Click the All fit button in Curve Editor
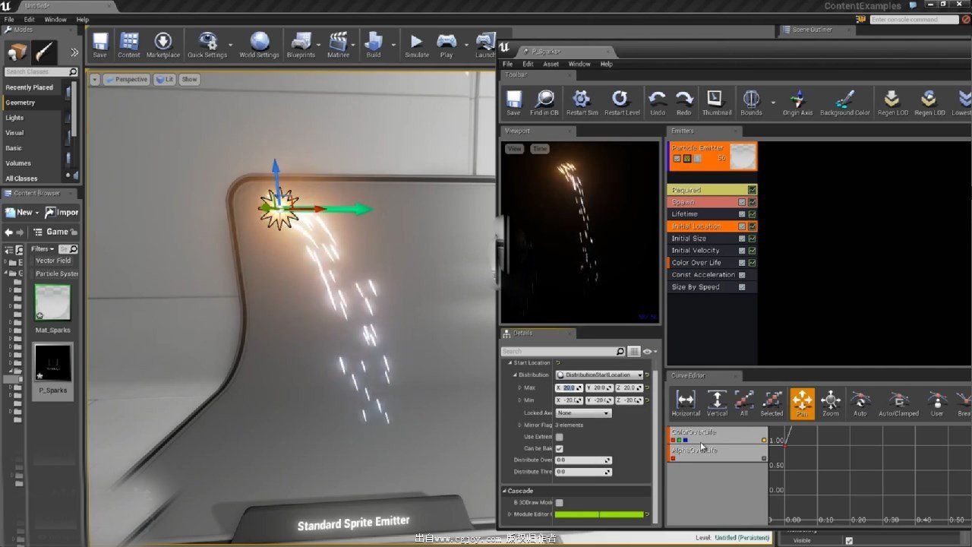This screenshot has height=547, width=972. pyautogui.click(x=743, y=403)
